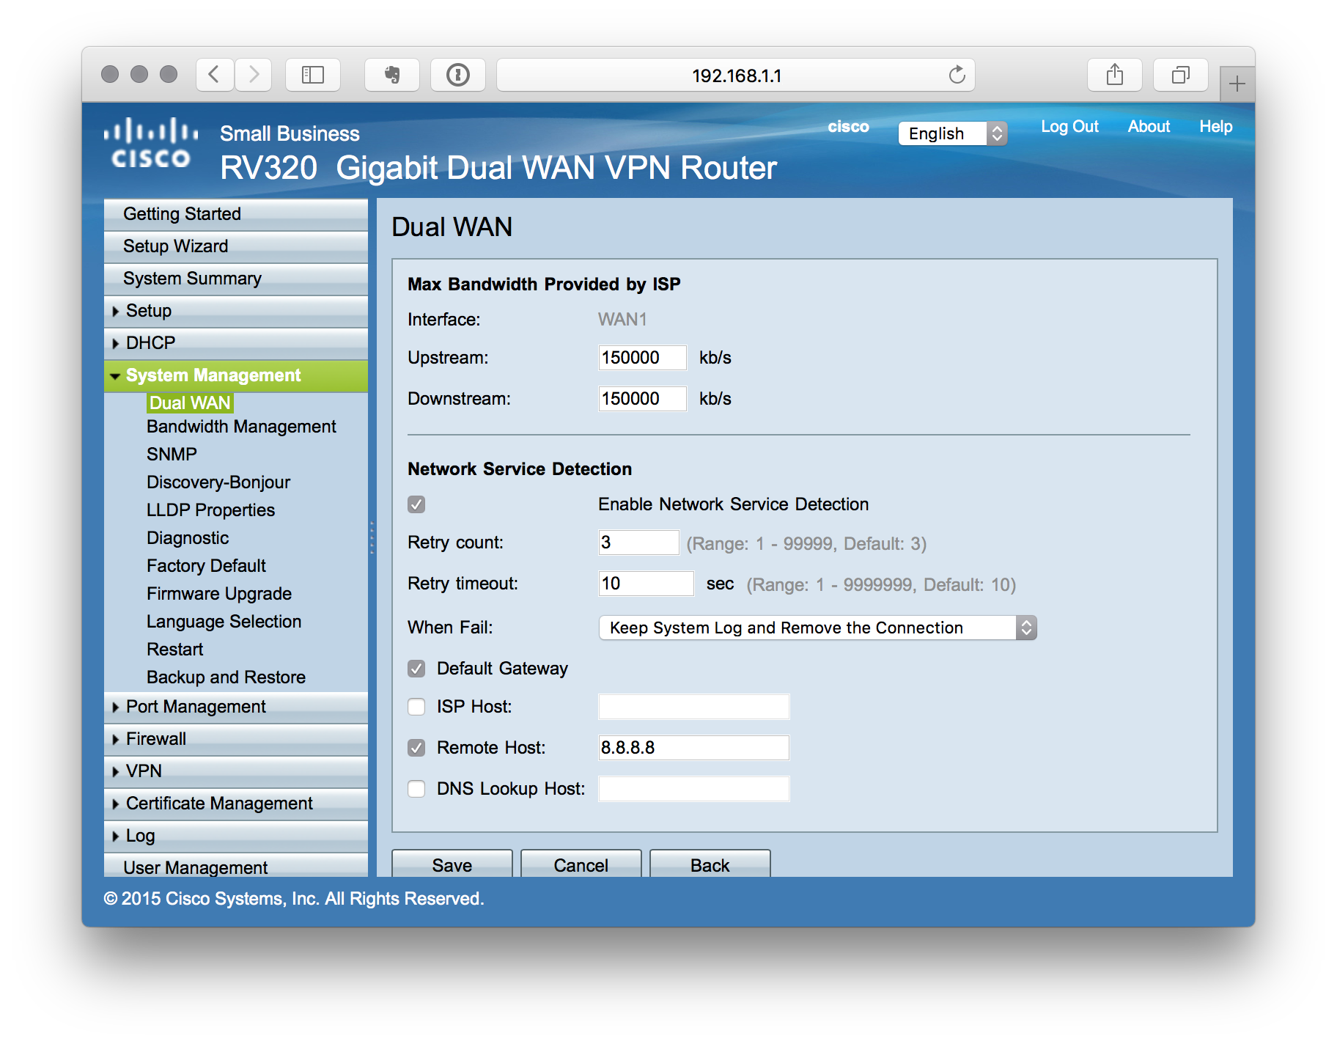This screenshot has height=1044, width=1337.
Task: Click the Cisco logo
Action: click(x=151, y=142)
